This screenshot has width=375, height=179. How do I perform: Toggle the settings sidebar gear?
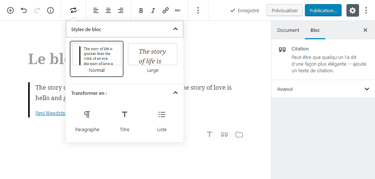click(353, 10)
